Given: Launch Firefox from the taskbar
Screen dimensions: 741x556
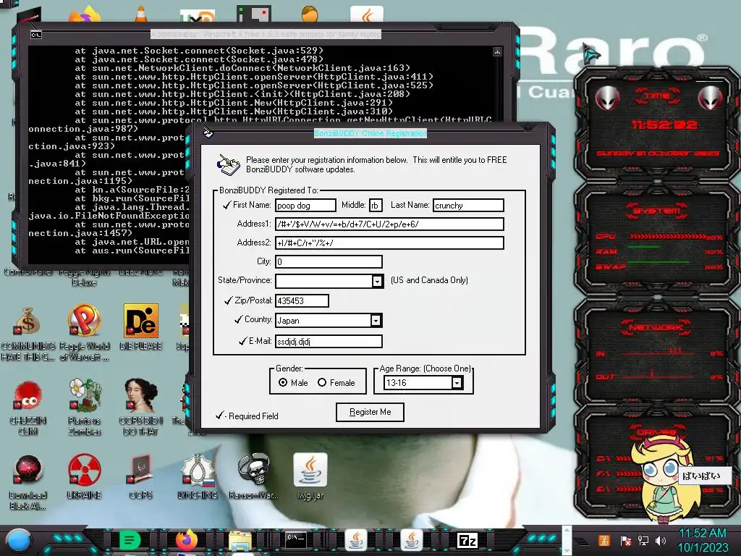Looking at the screenshot, I should pyautogui.click(x=186, y=540).
